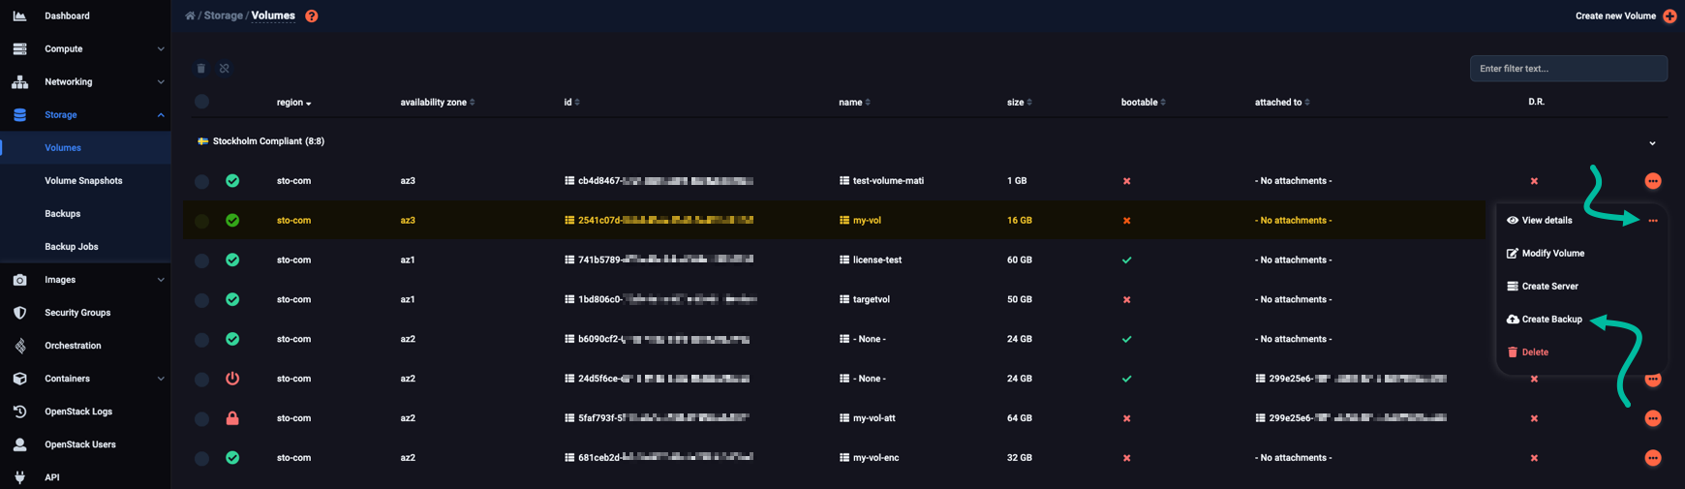Collapse the Storage menu chevron
The image size is (1685, 489).
pos(161,115)
